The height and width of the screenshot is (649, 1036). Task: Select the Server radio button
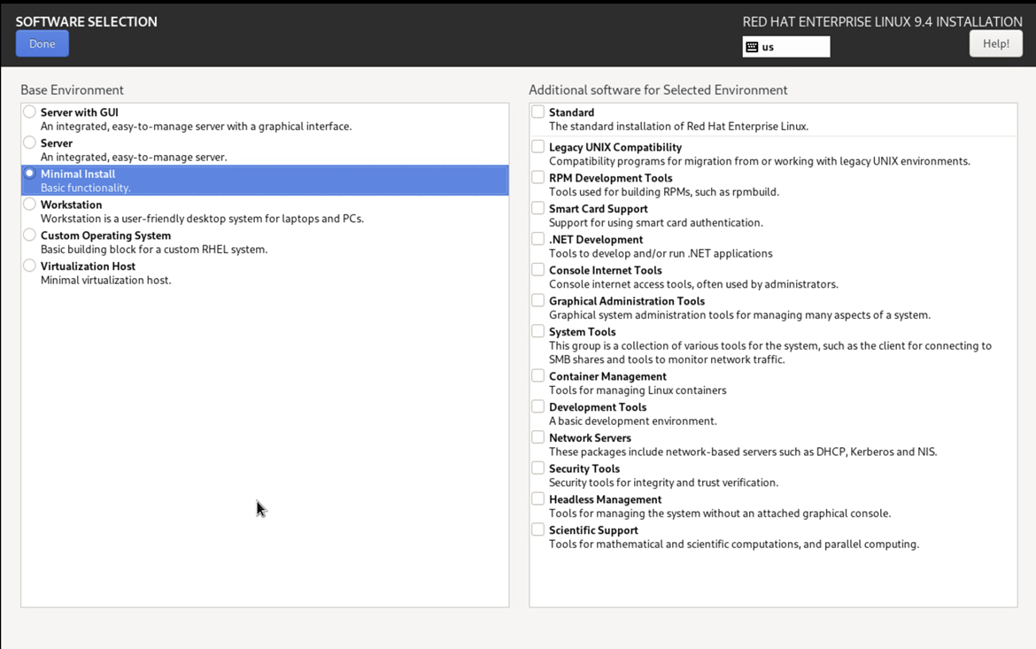[30, 142]
